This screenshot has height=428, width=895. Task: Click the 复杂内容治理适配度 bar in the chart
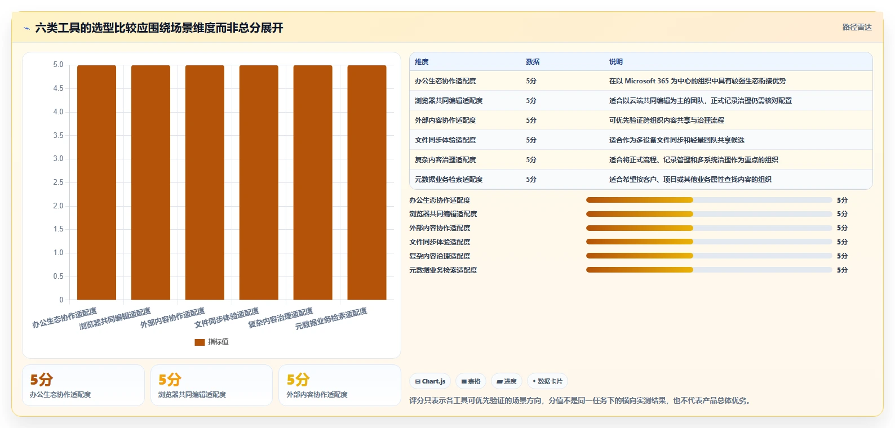tap(313, 182)
